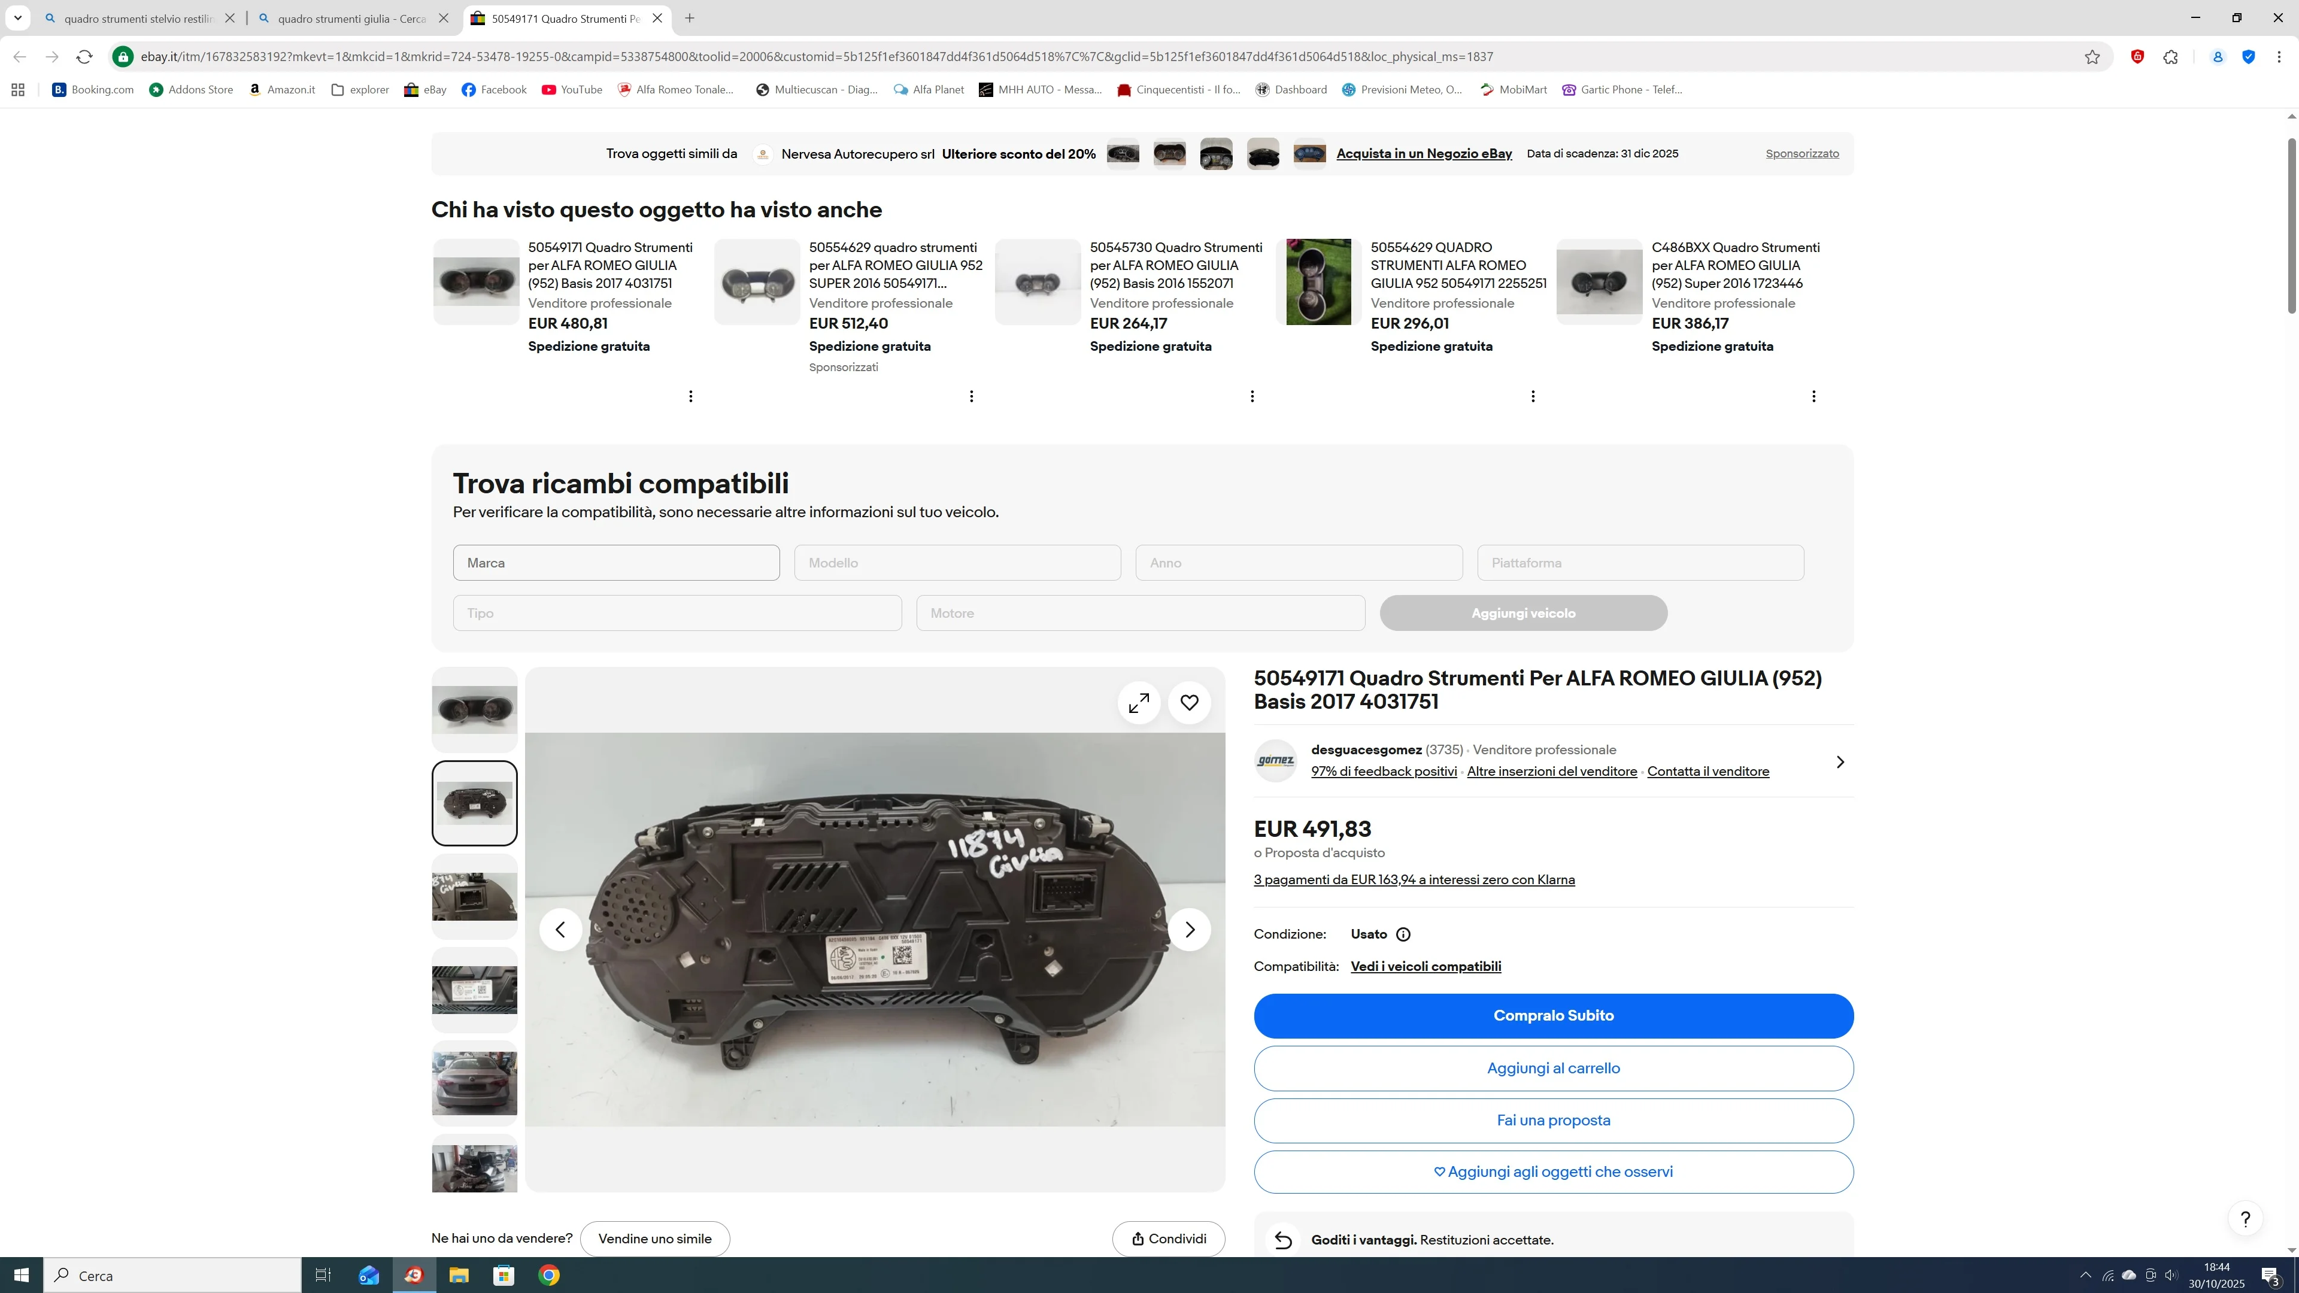This screenshot has height=1293, width=2299.
Task: Click the help question mark button
Action: pos(2245,1219)
